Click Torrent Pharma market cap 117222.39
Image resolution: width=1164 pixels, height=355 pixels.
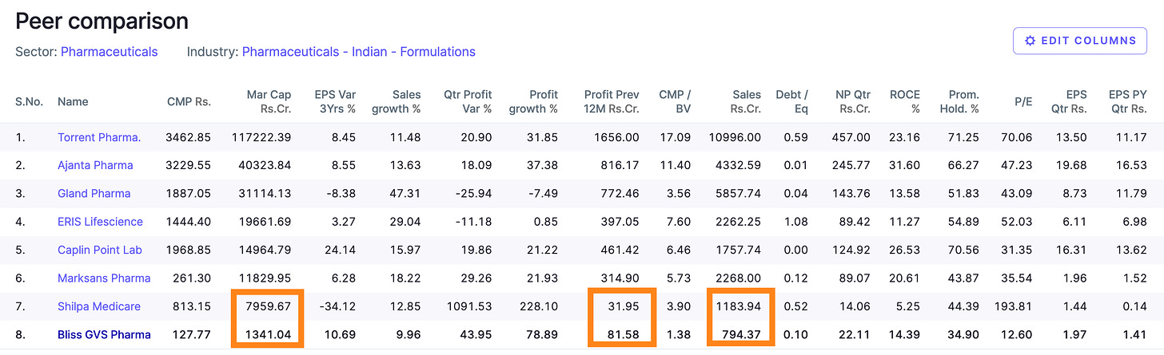[260, 137]
